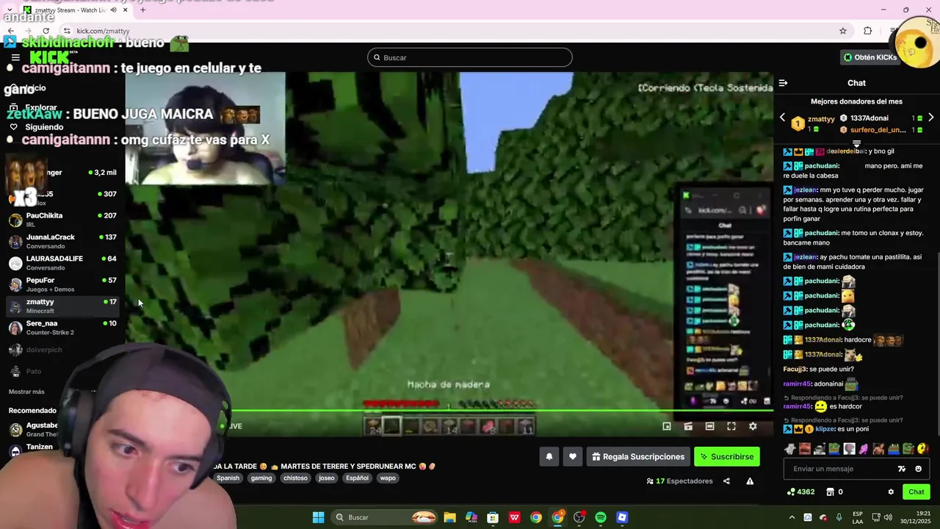Viewport: 940px width, 529px height.
Task: Select the gaming stream tag
Action: pyautogui.click(x=261, y=478)
